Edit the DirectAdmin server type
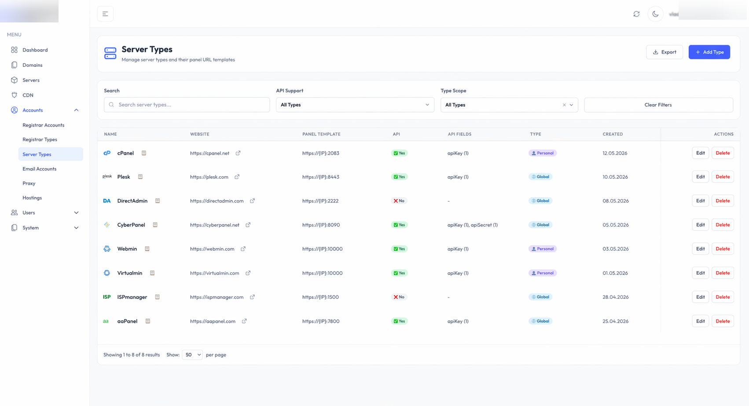749x406 pixels. (x=701, y=201)
